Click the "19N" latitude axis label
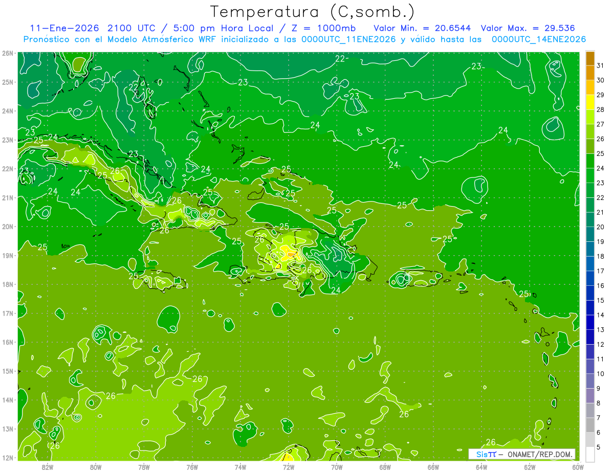Screen dimensions: 614x474 click(7, 256)
